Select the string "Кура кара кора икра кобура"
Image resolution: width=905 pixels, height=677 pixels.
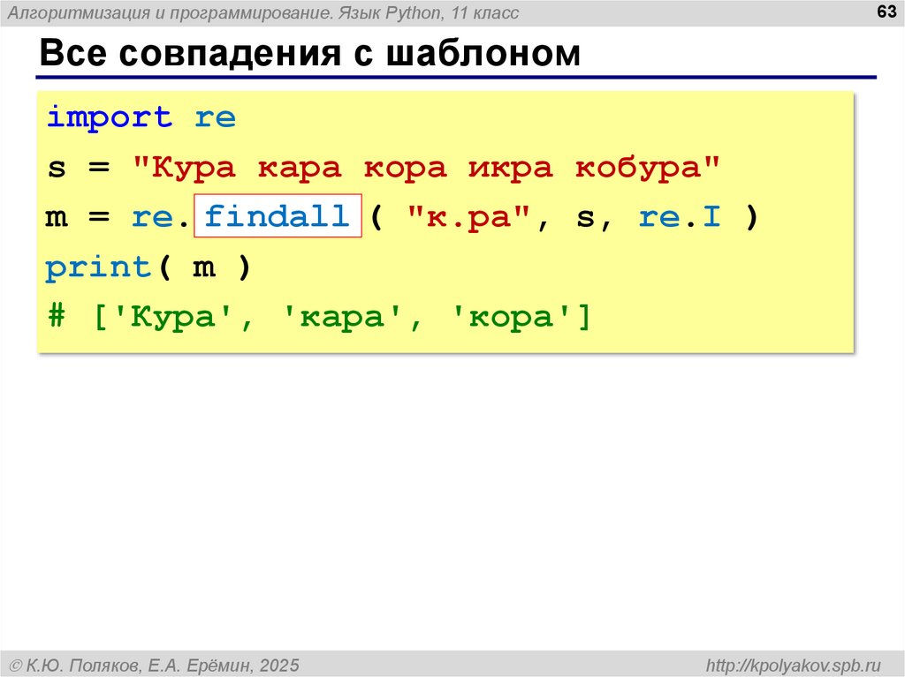(428, 168)
